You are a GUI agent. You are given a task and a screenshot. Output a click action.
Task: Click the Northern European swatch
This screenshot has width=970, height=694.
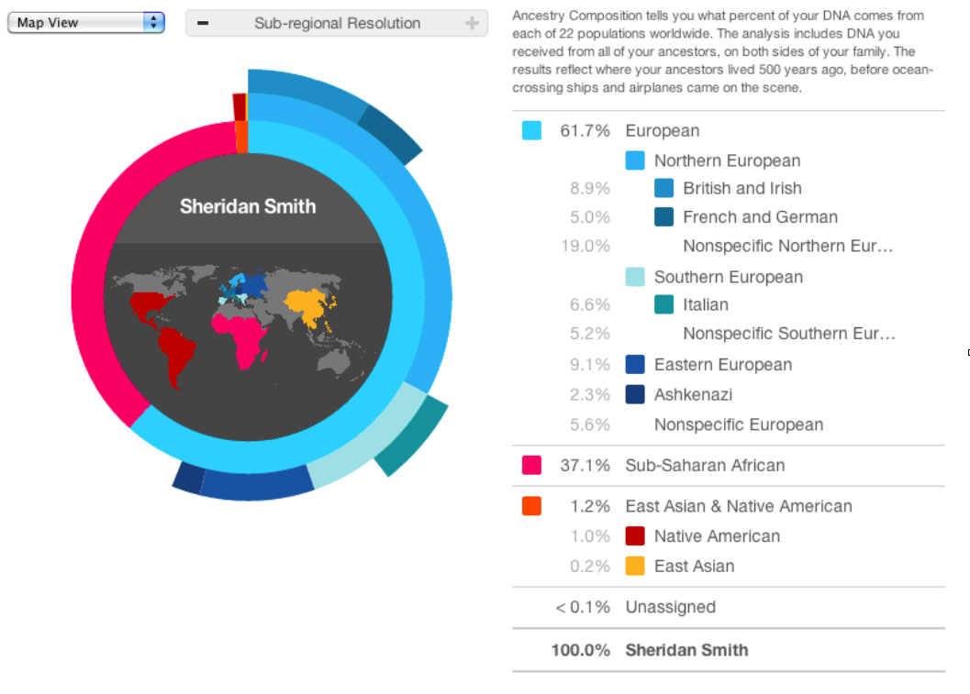point(635,161)
